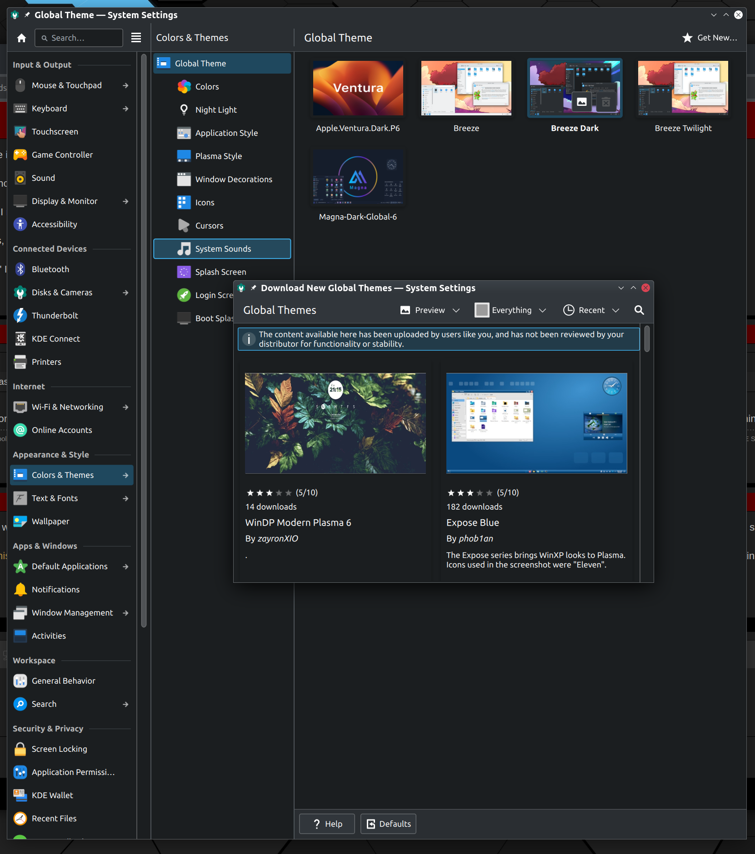755x854 pixels.
Task: Select Night Light in Colors & Themes
Action: 216,110
